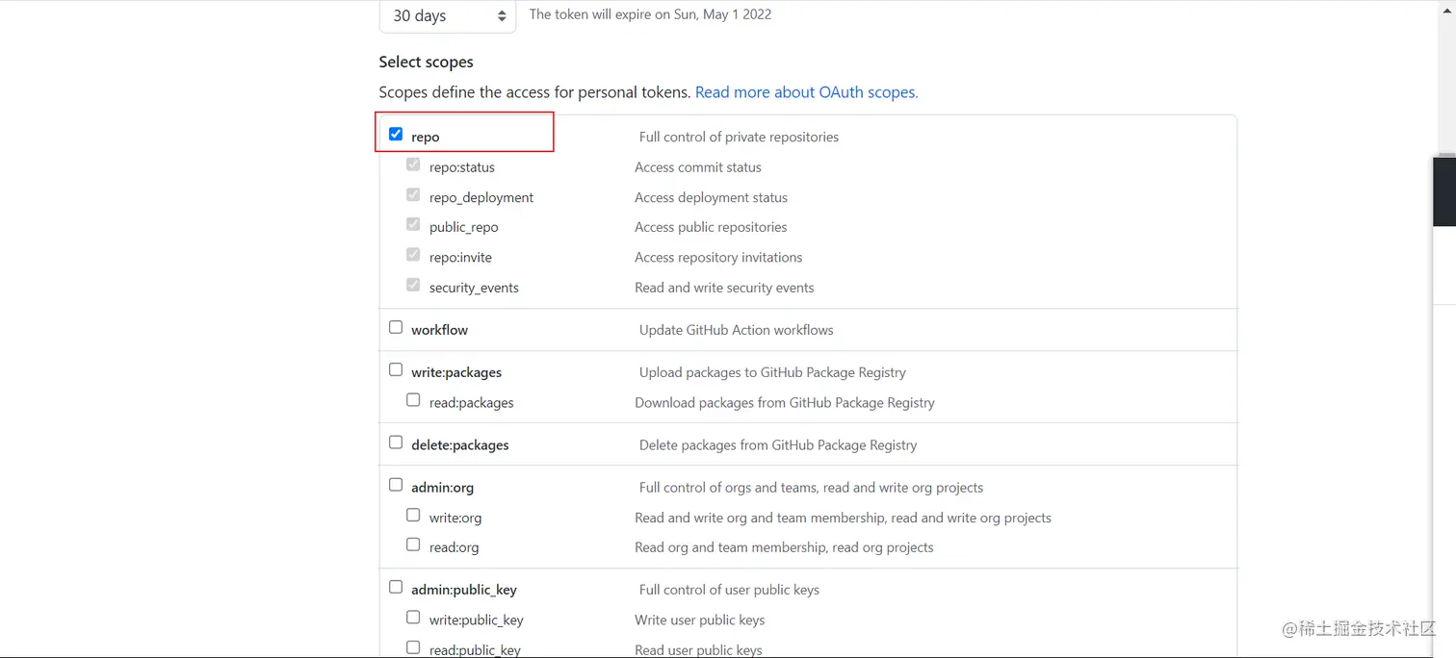
Task: Uncheck the repo scope checkbox
Action: coord(396,135)
